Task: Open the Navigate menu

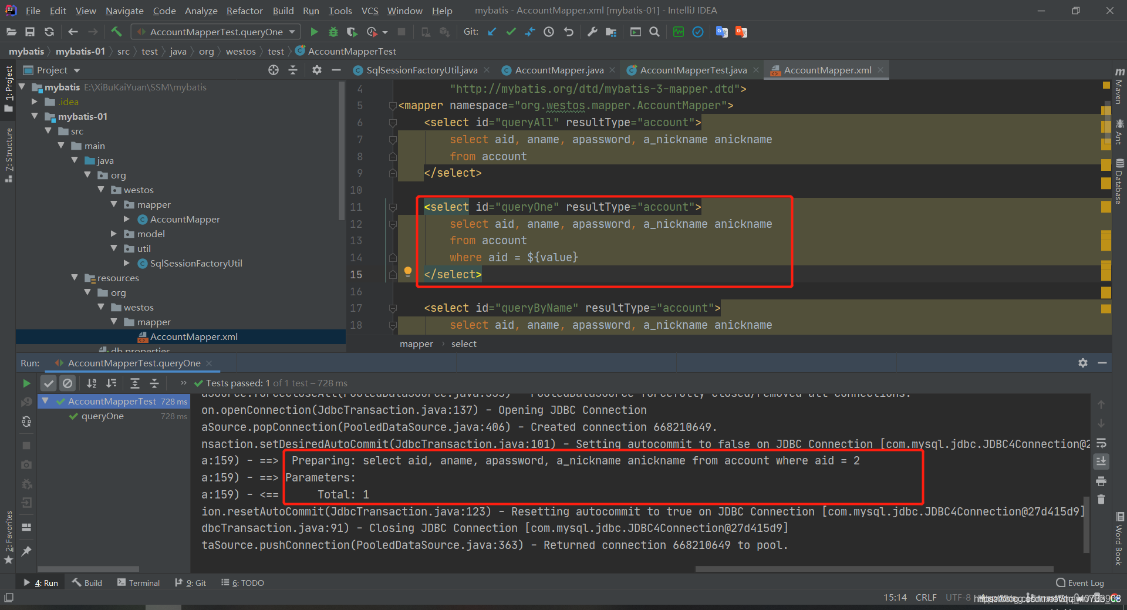Action: click(x=124, y=11)
